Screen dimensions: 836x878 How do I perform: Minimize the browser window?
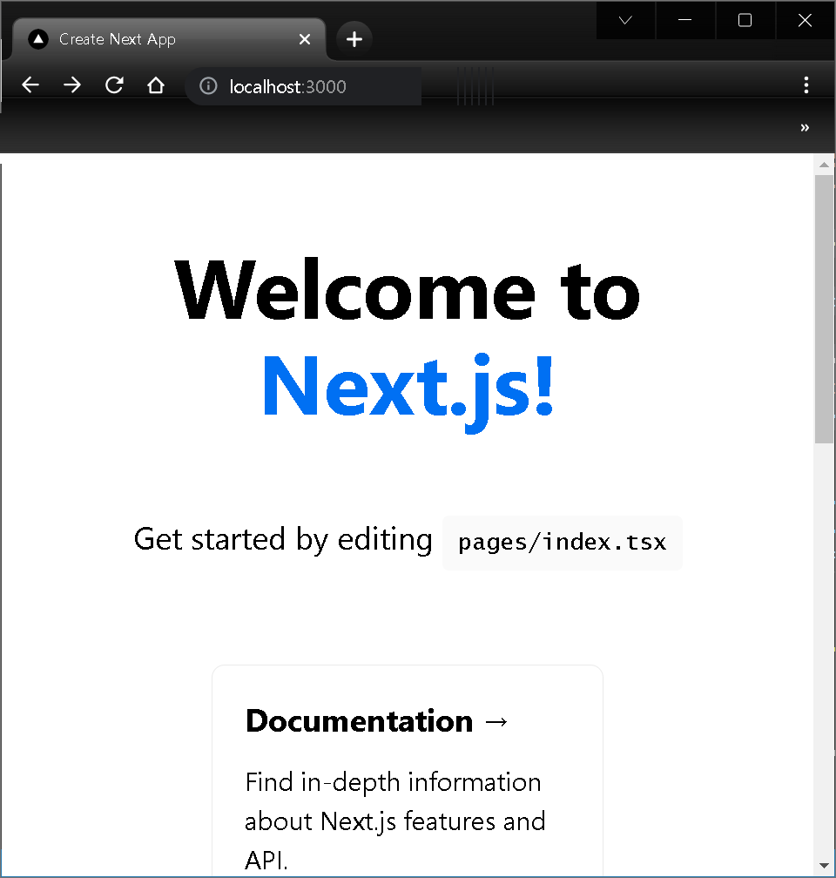(x=684, y=21)
